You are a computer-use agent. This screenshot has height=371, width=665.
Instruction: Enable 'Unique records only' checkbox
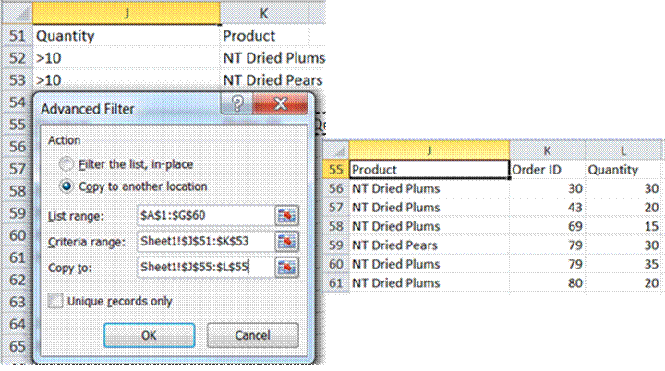56,300
